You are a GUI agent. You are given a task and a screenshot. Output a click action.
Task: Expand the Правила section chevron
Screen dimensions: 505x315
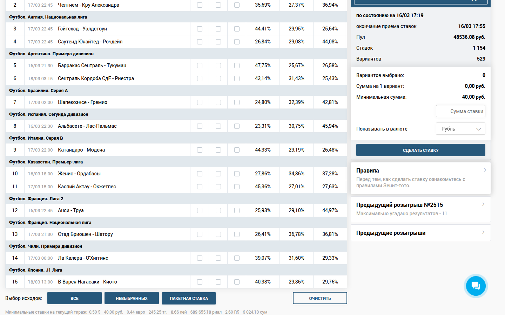click(x=485, y=170)
